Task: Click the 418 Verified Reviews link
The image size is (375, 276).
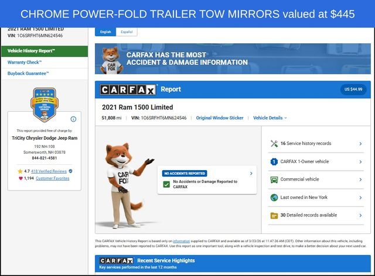Action: [x=49, y=171]
